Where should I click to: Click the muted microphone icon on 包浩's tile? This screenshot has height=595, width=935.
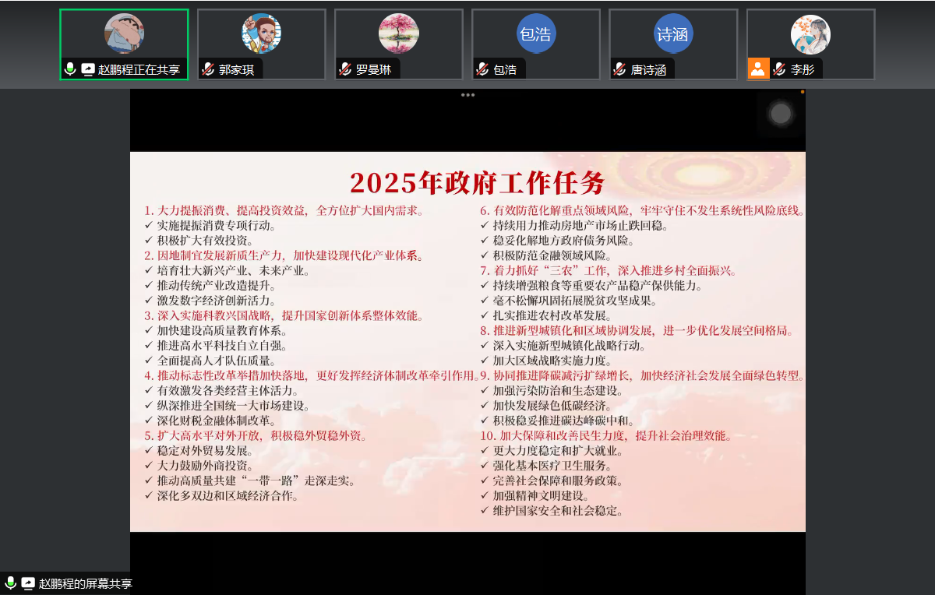482,69
